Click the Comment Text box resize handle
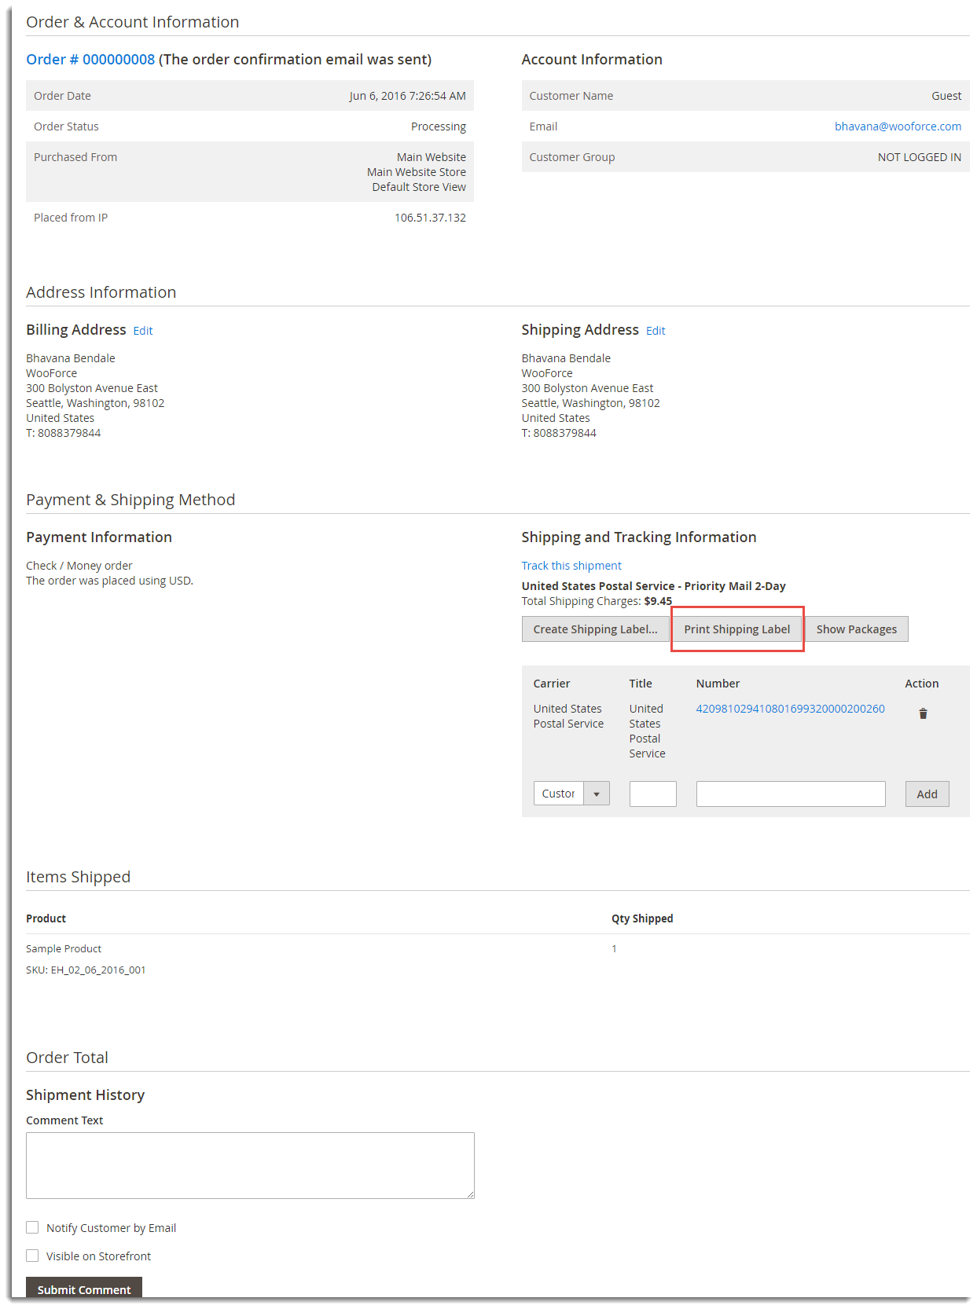The image size is (977, 1309). [470, 1194]
